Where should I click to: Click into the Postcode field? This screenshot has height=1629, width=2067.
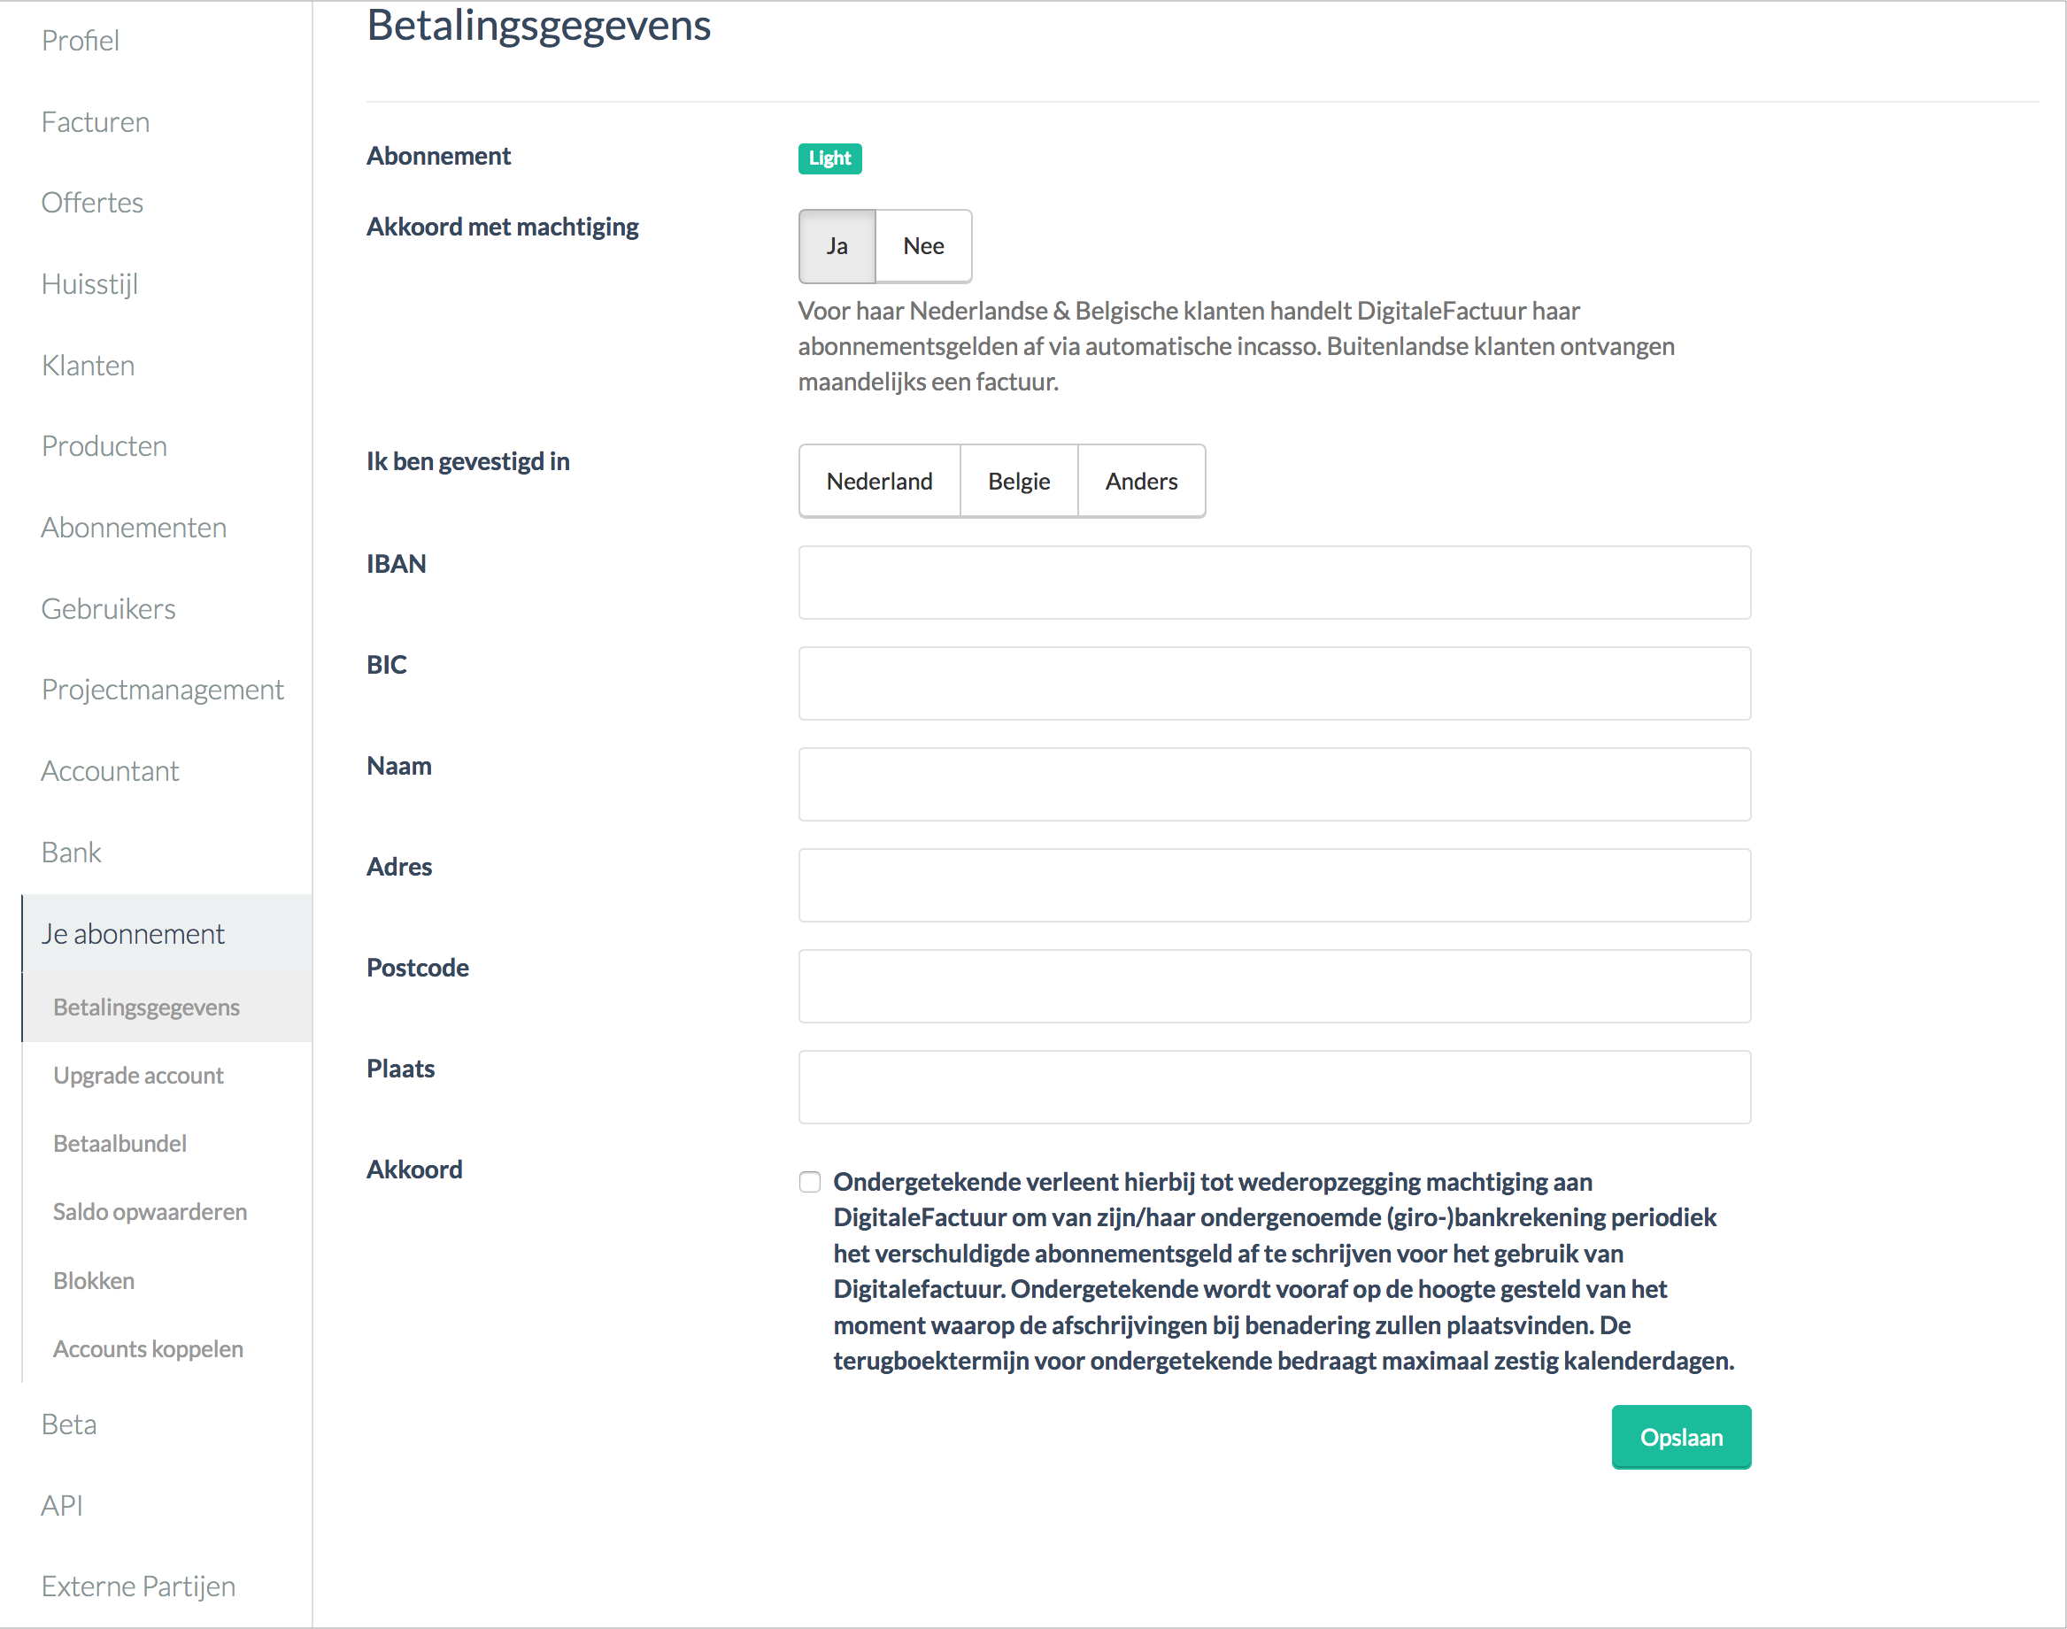(x=1275, y=986)
